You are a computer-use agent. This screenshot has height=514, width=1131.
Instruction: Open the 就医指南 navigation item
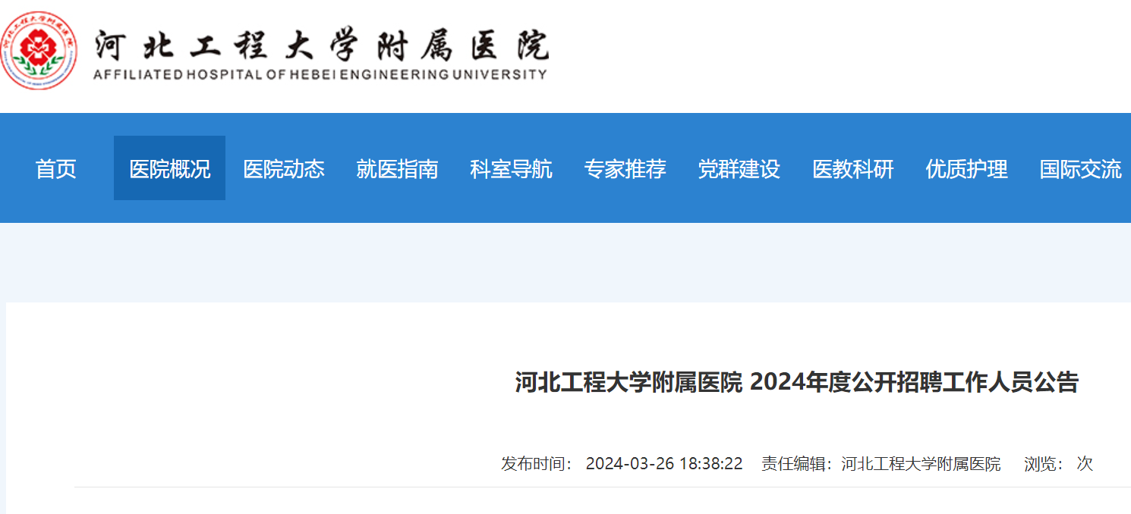pyautogui.click(x=397, y=169)
